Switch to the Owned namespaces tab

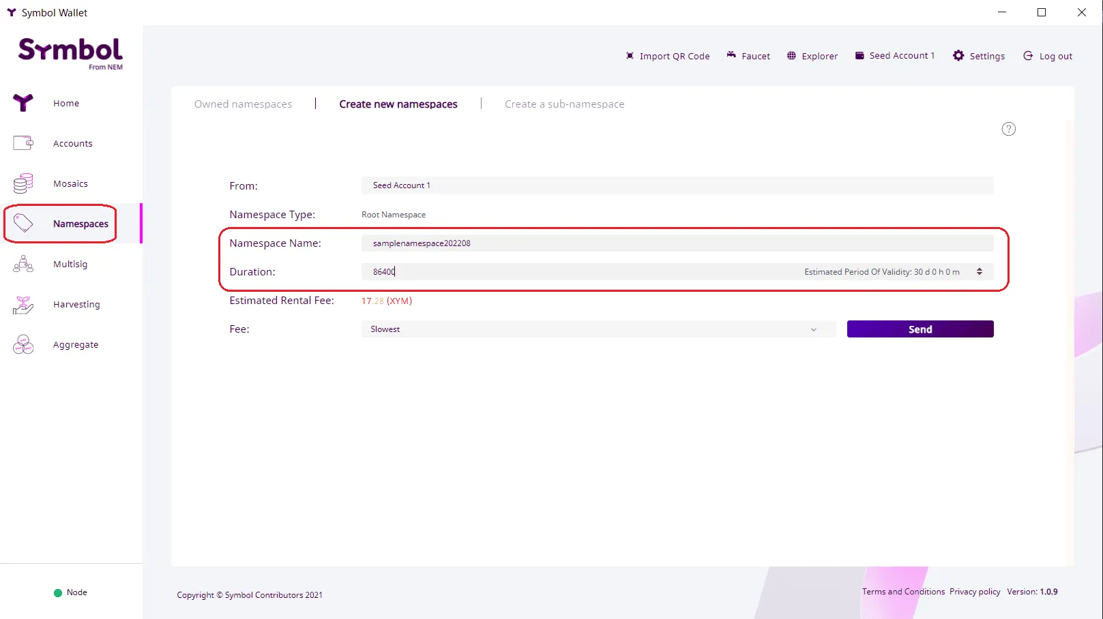pyautogui.click(x=243, y=104)
